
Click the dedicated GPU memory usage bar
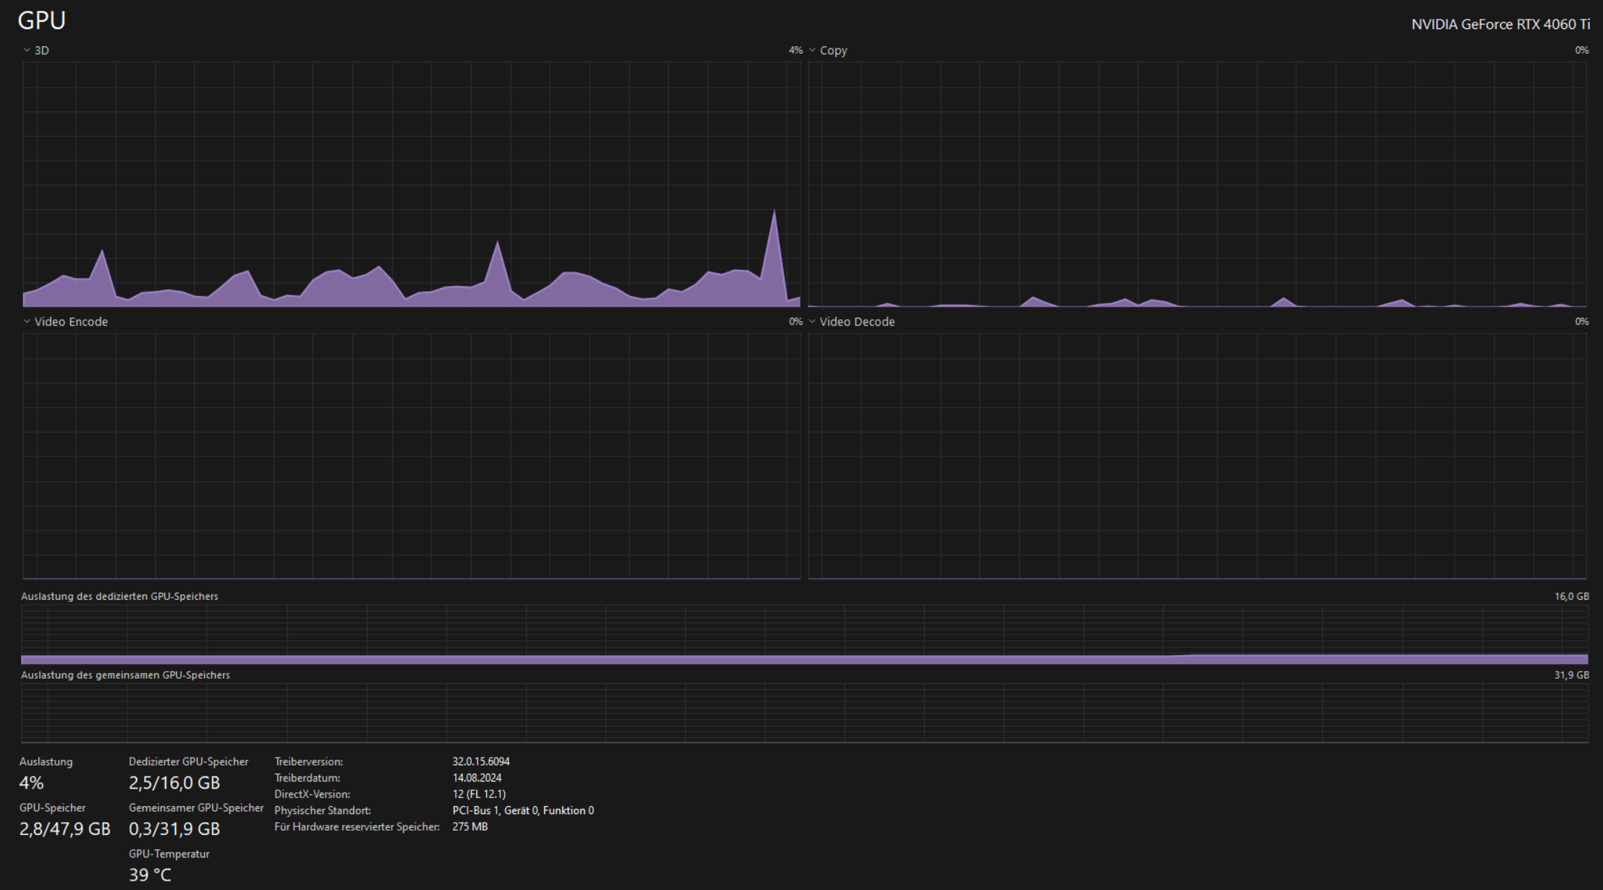(x=803, y=659)
